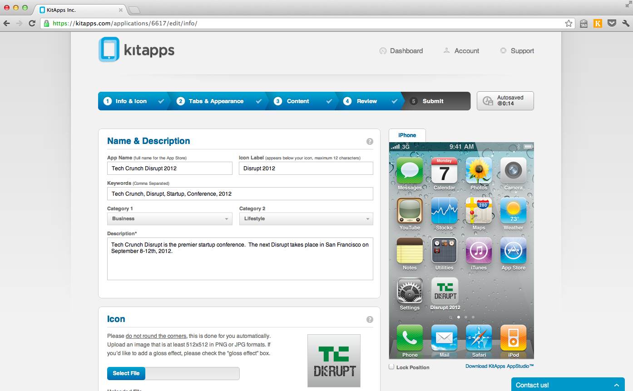The image size is (633, 391).
Task: Close the KitApps Inc. browser tab
Action: coord(121,10)
